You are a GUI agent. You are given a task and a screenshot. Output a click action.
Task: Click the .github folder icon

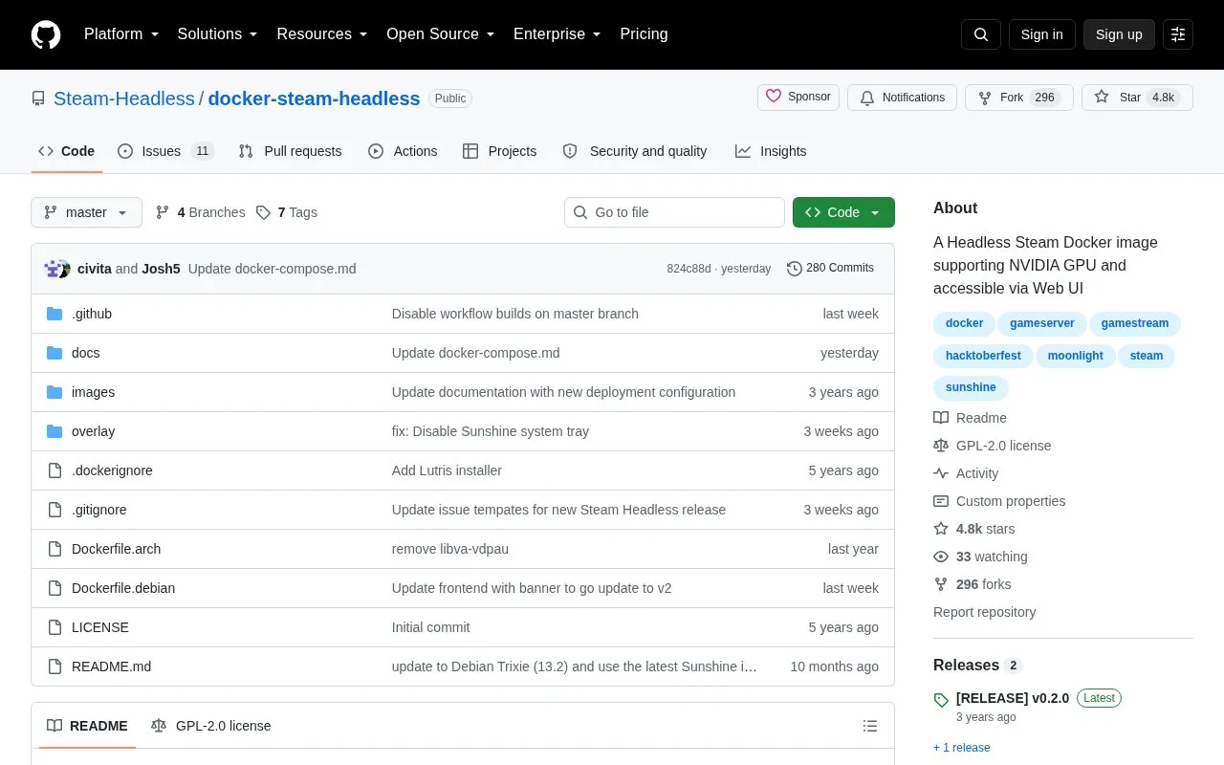click(55, 314)
